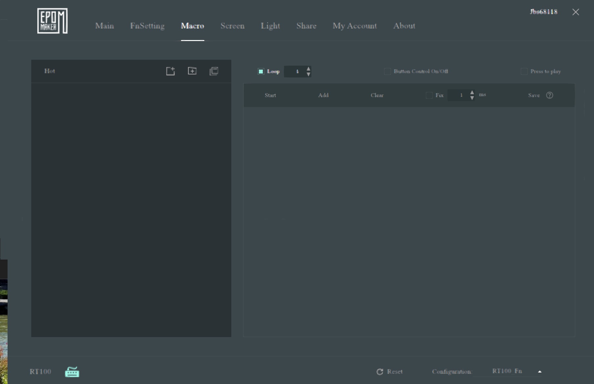Open the help question mark icon
This screenshot has height=384, width=594.
pyautogui.click(x=550, y=95)
